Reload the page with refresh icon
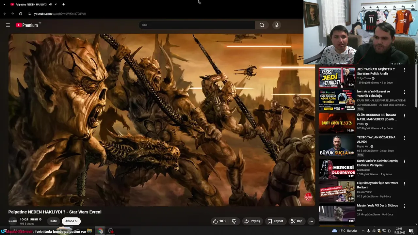This screenshot has height=235, width=418. click(20, 14)
